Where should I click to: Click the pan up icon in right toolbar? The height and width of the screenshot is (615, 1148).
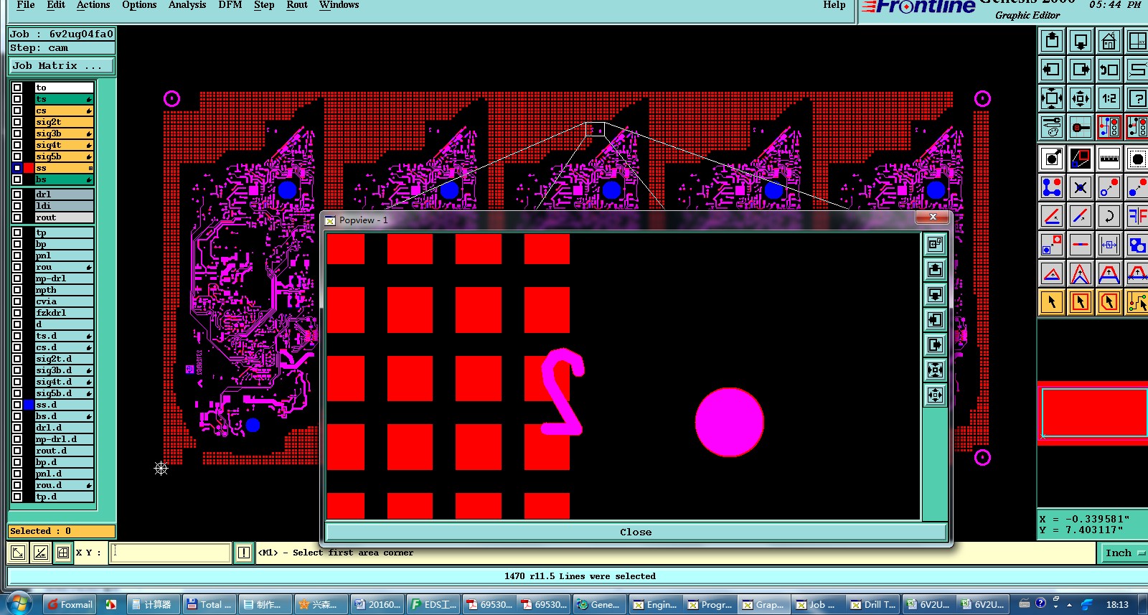1052,41
